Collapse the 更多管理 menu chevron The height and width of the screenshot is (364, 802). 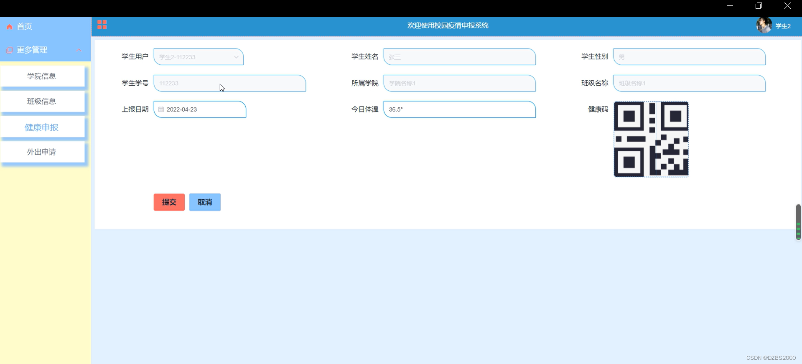tap(79, 50)
